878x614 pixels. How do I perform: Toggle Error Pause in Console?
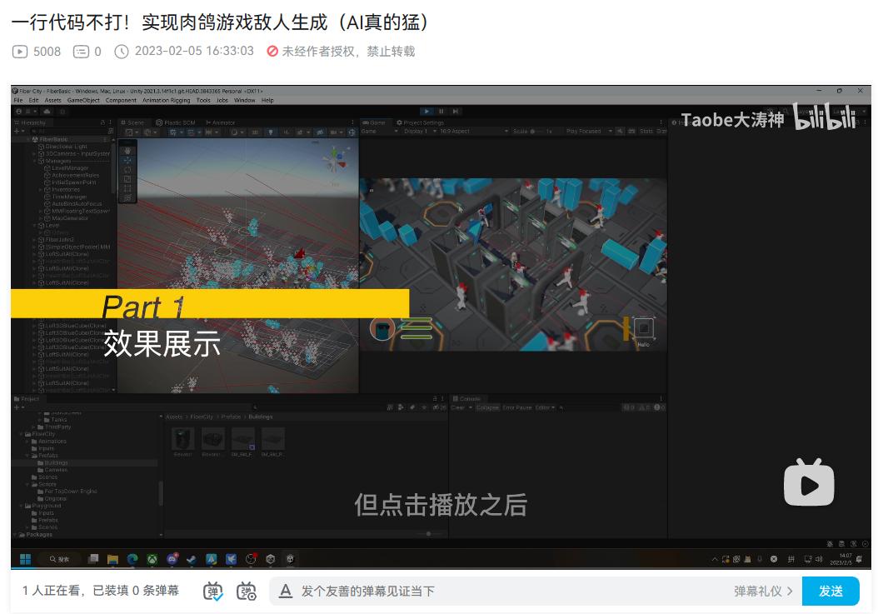516,407
